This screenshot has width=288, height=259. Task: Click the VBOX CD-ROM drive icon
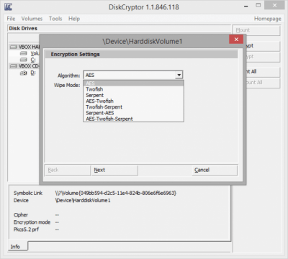coord(14,66)
